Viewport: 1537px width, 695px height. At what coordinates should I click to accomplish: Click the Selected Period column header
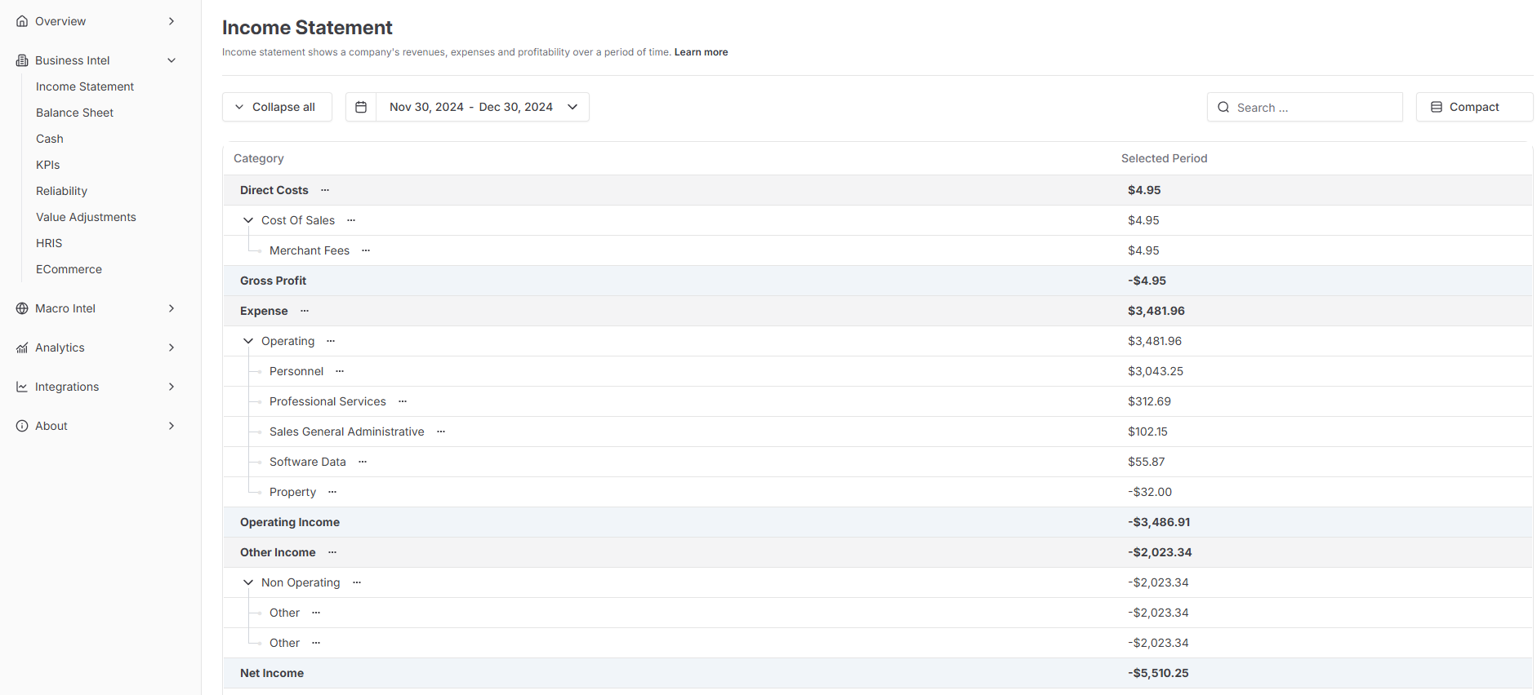pos(1164,158)
